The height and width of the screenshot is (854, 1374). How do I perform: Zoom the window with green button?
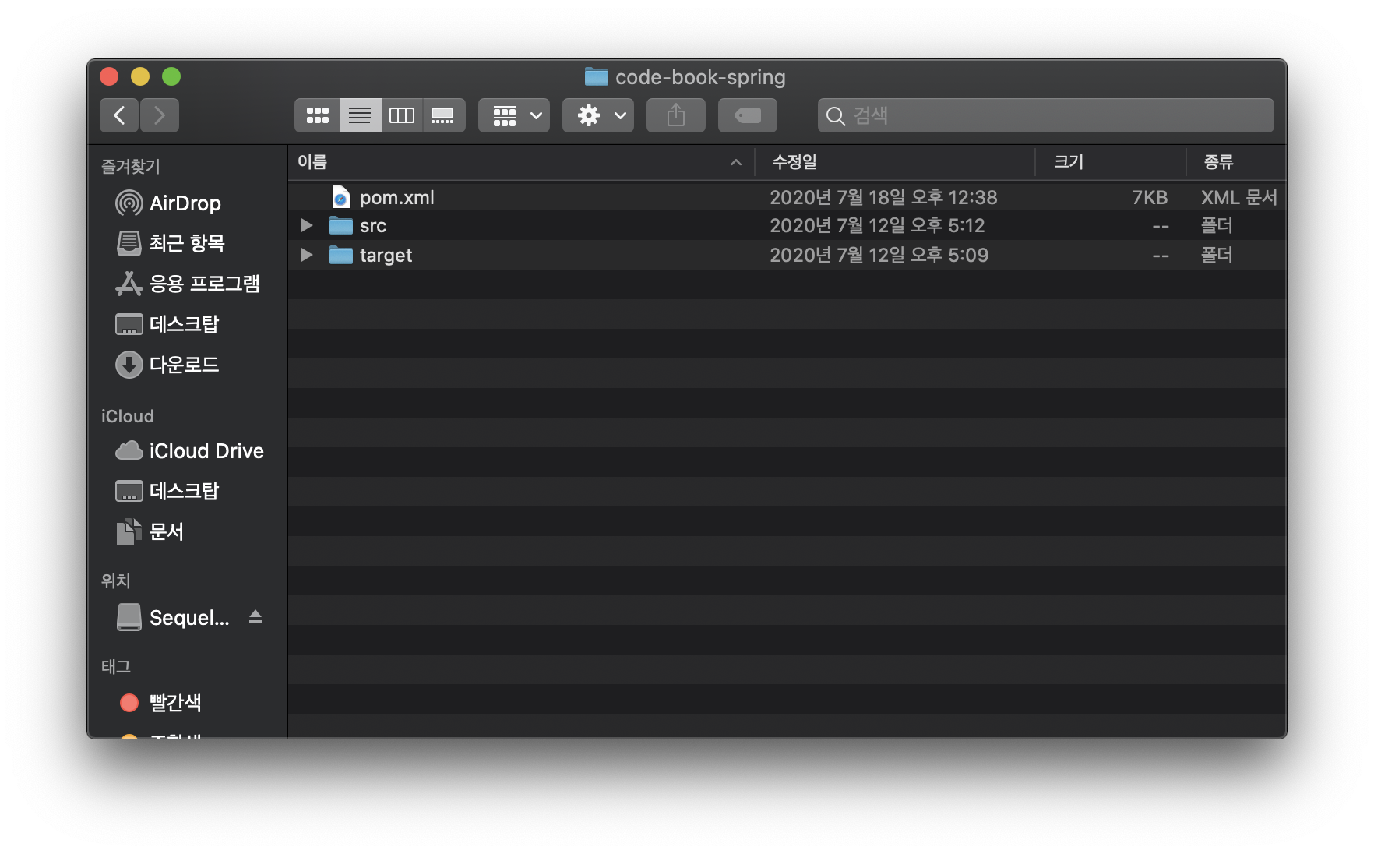(x=171, y=76)
